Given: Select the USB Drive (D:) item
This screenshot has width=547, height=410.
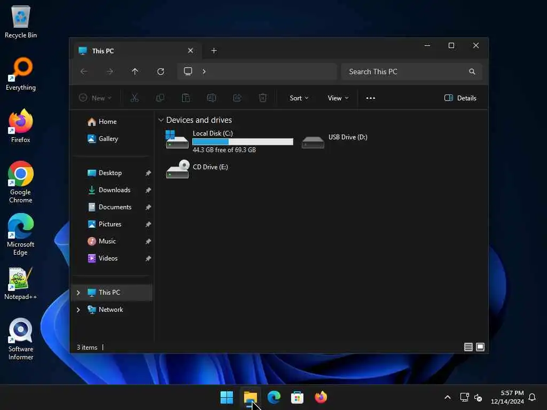Looking at the screenshot, I should (x=335, y=141).
